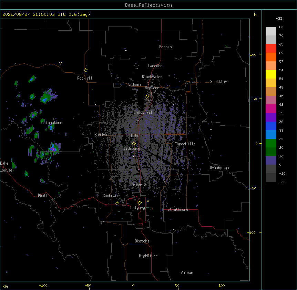
Task: Click the Drumheller label
Action: pyautogui.click(x=220, y=168)
